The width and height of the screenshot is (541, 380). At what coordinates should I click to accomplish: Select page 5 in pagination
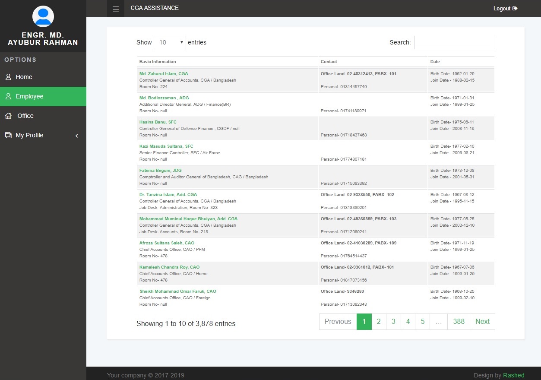(422, 322)
